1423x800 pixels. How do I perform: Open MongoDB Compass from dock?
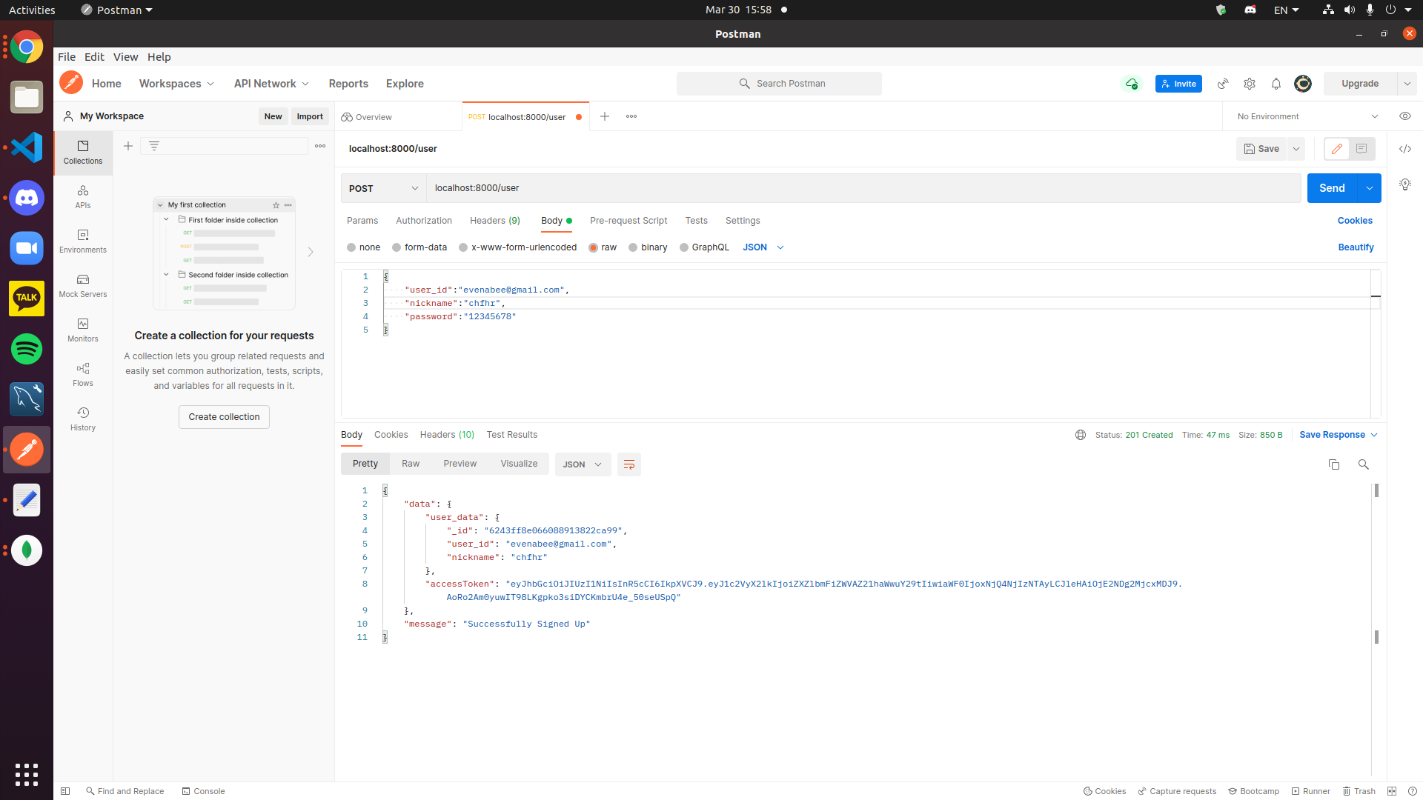coord(27,550)
